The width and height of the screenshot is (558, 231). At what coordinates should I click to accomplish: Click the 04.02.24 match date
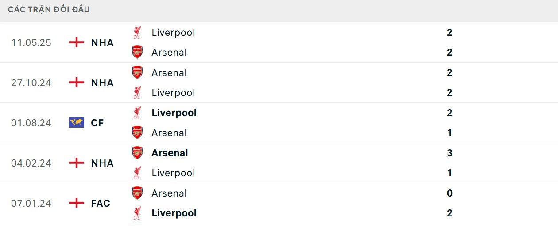(31, 163)
